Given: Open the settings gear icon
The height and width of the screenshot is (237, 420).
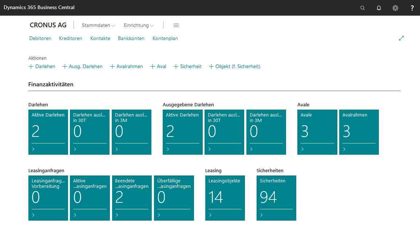Looking at the screenshot, I should pos(395,8).
